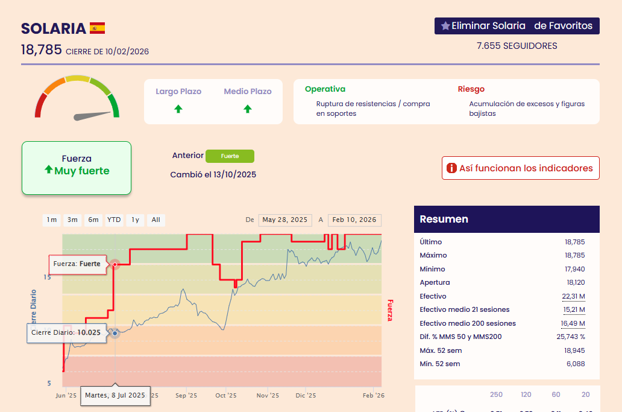Click the green arrow under Medio Plazo

click(x=248, y=109)
